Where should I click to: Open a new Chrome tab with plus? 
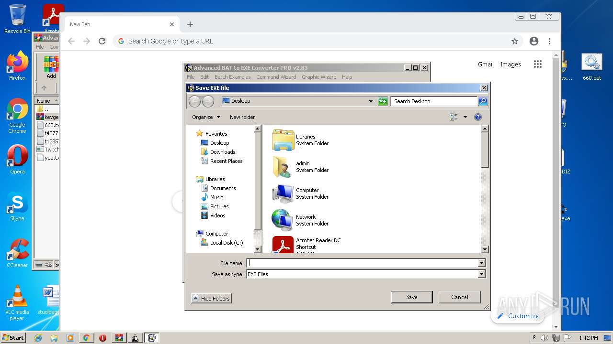coord(190,24)
